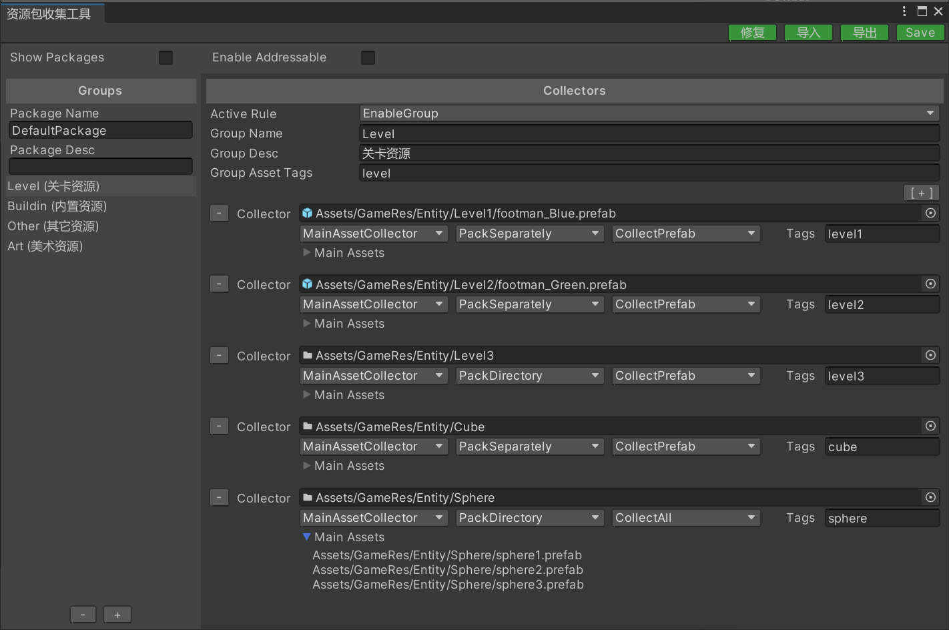Open MainAssetCollector dropdown for footman_Blue collector

[374, 234]
